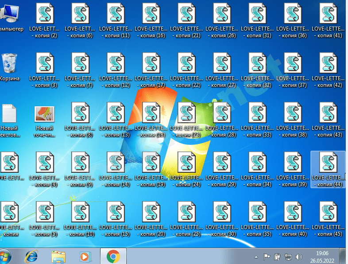The height and width of the screenshot is (264, 348).
Task: Open the Windows Start menu
Action: 5,256
